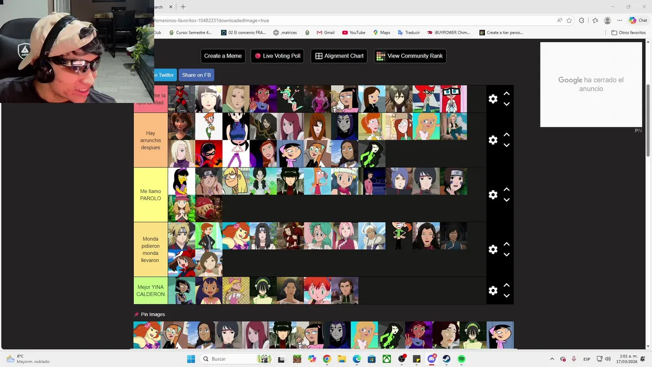Move 'Mejor YINA CALDERON' tier up

pos(506,285)
